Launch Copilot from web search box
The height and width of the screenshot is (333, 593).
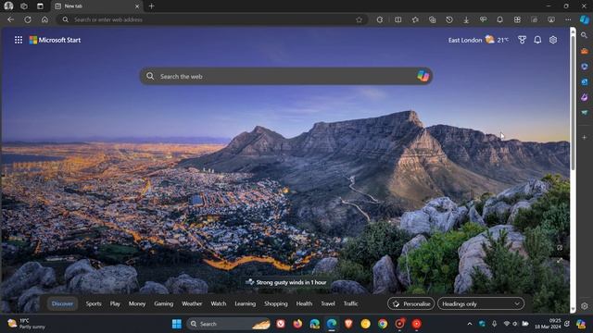(423, 76)
